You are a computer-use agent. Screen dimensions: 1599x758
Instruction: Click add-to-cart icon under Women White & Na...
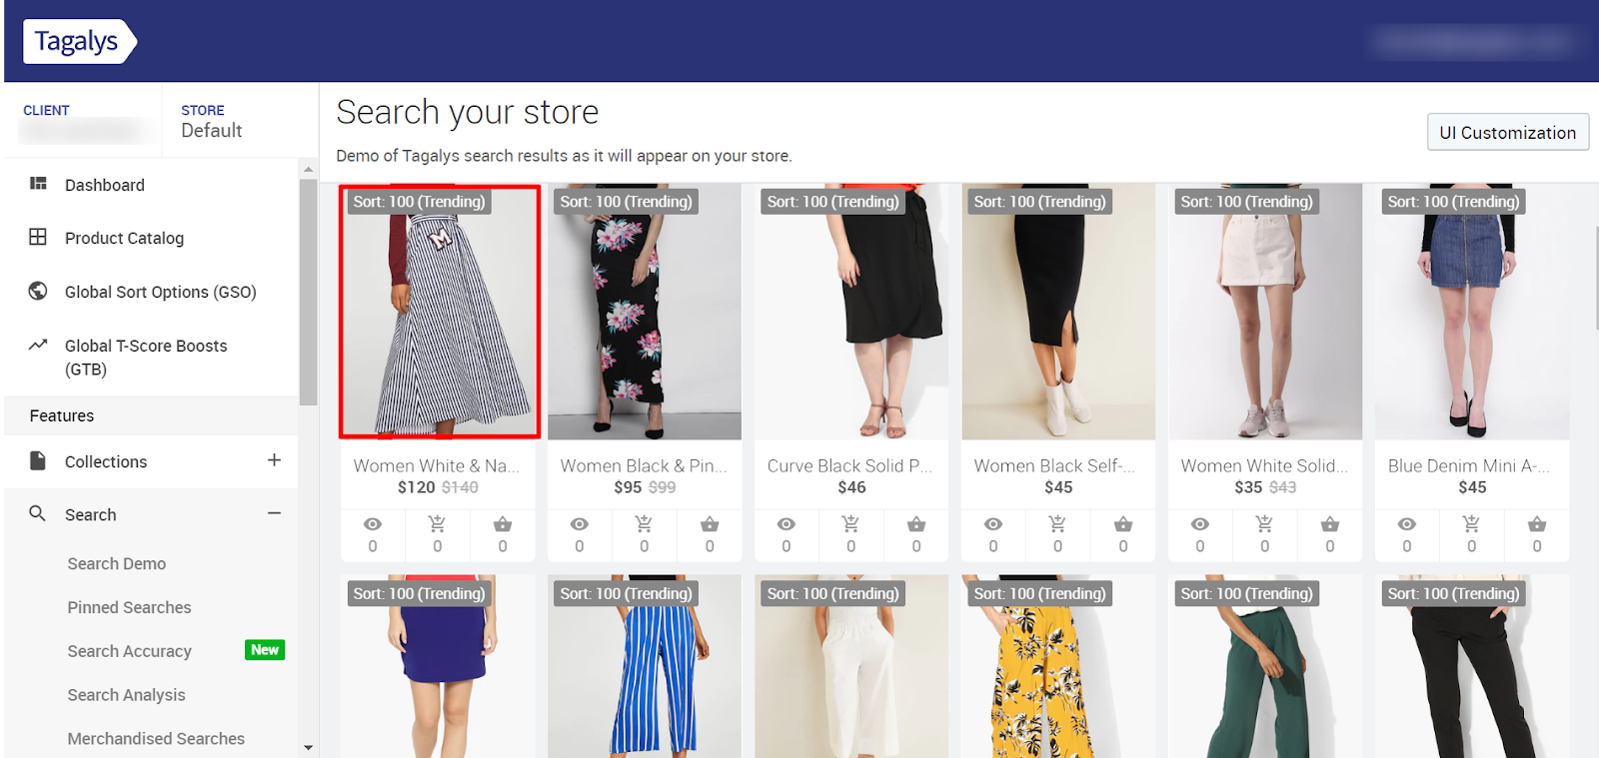(x=437, y=523)
